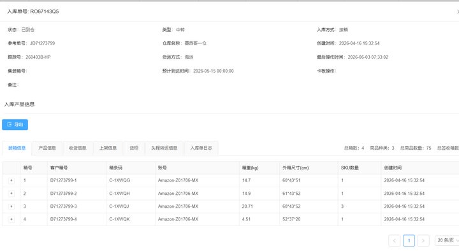Open the 收货信息 tab
The image size is (459, 251).
point(78,148)
